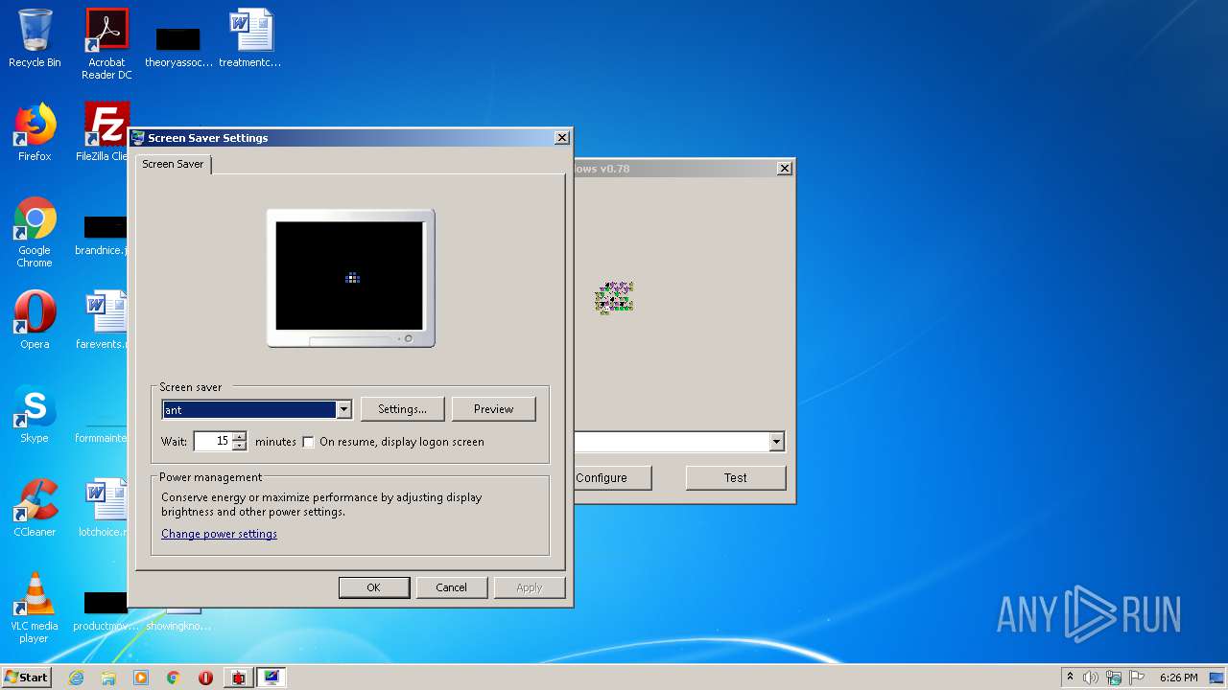Close the v0.78 background window
The width and height of the screenshot is (1228, 690).
coord(784,169)
